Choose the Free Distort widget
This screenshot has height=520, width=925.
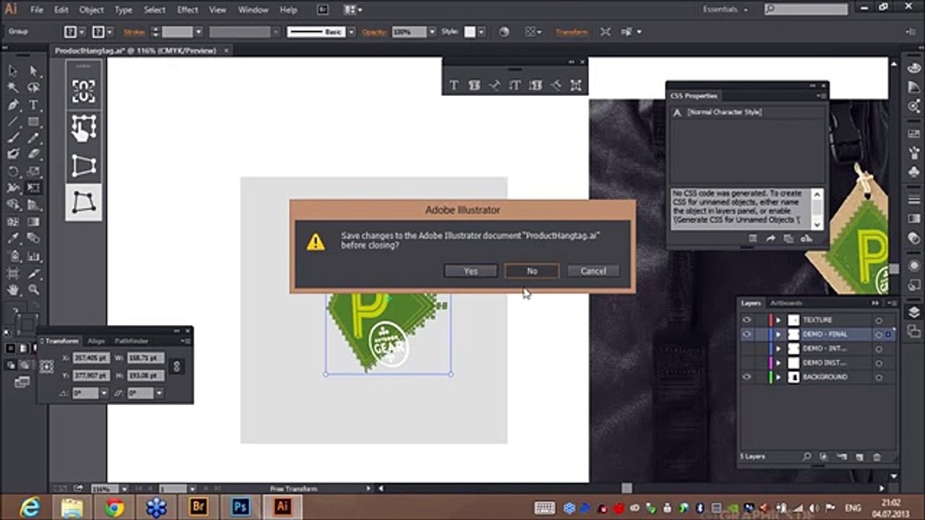tap(84, 203)
